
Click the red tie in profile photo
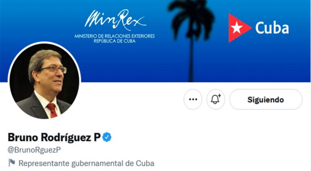(x=52, y=110)
